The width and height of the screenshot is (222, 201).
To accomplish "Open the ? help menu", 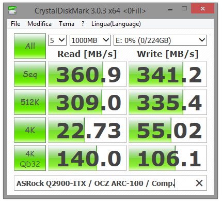I will tap(83, 24).
